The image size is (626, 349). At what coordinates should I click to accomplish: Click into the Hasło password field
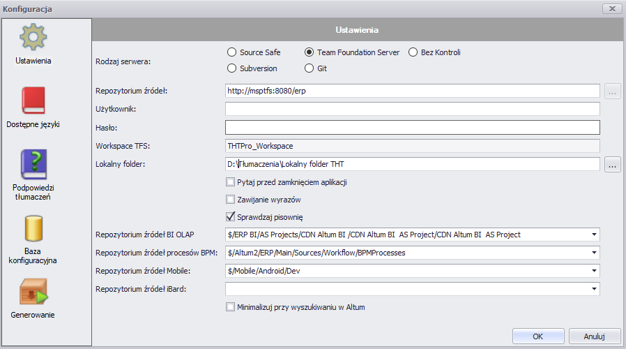(413, 128)
